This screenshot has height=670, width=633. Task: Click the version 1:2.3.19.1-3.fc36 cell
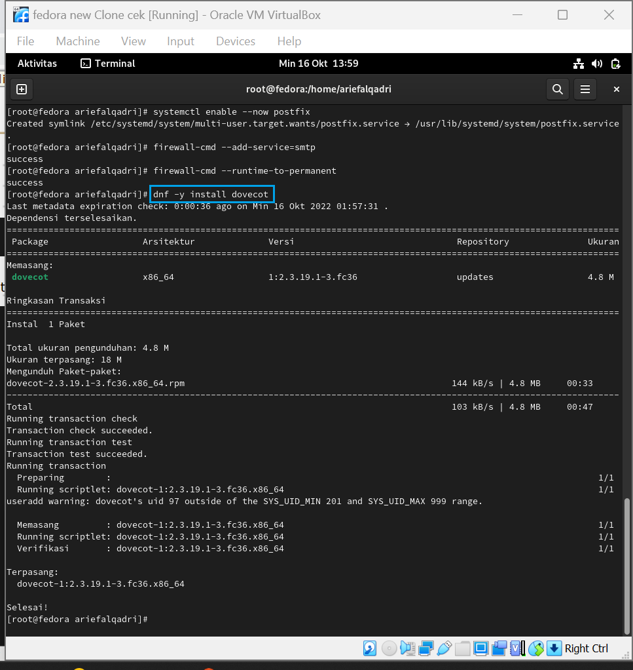[313, 277]
